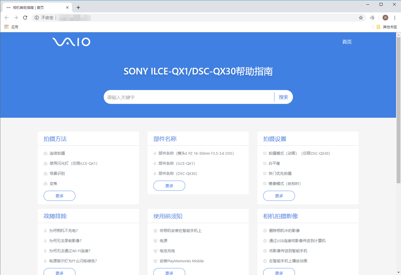401x275 pixels.
Task: Click the icon beside 电池充电
Action: click(x=155, y=251)
